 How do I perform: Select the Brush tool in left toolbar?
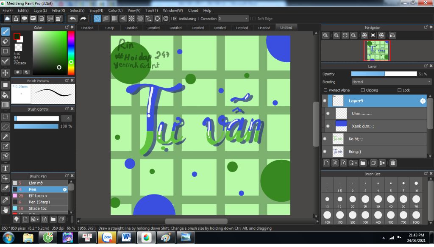[x=5, y=31]
